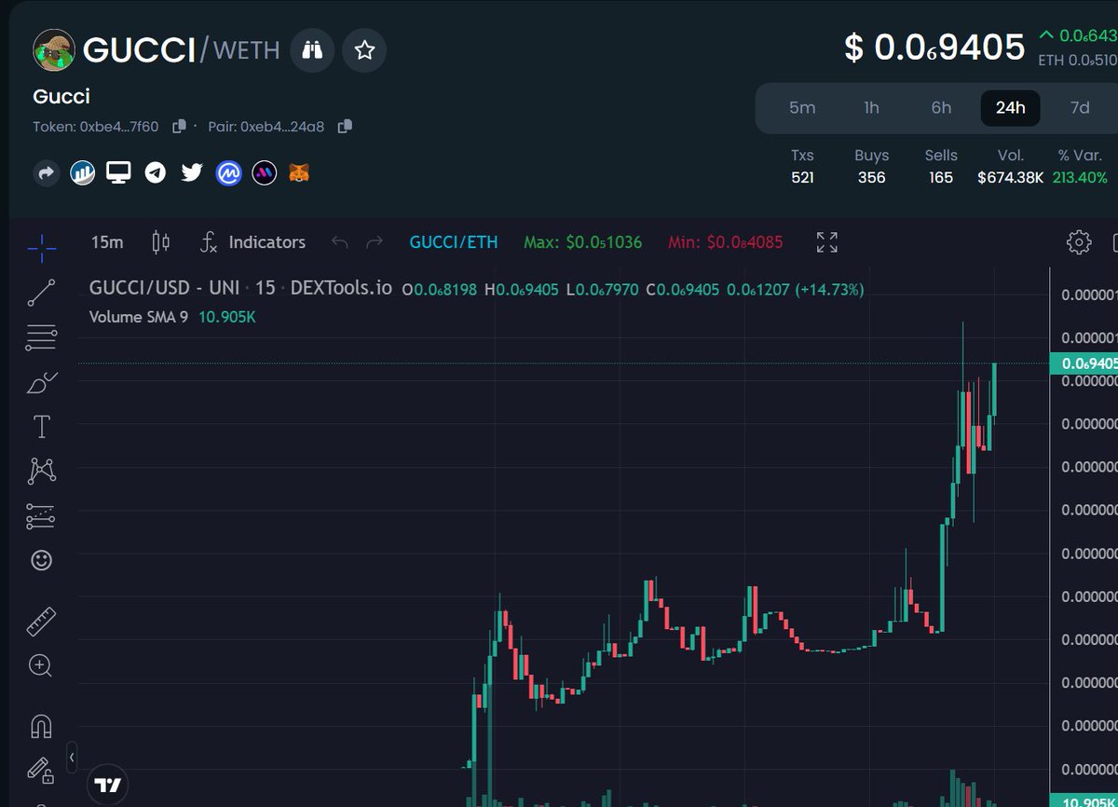This screenshot has width=1118, height=807.
Task: Switch to the 24h stats tab
Action: tap(1010, 108)
